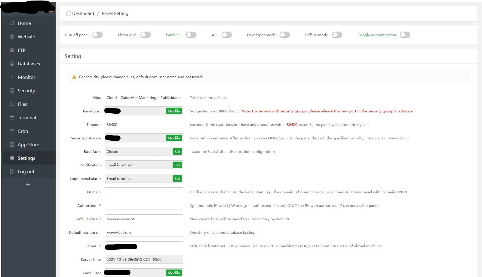Open the FTP menu item
This screenshot has width=482, height=277.
click(x=29, y=50)
